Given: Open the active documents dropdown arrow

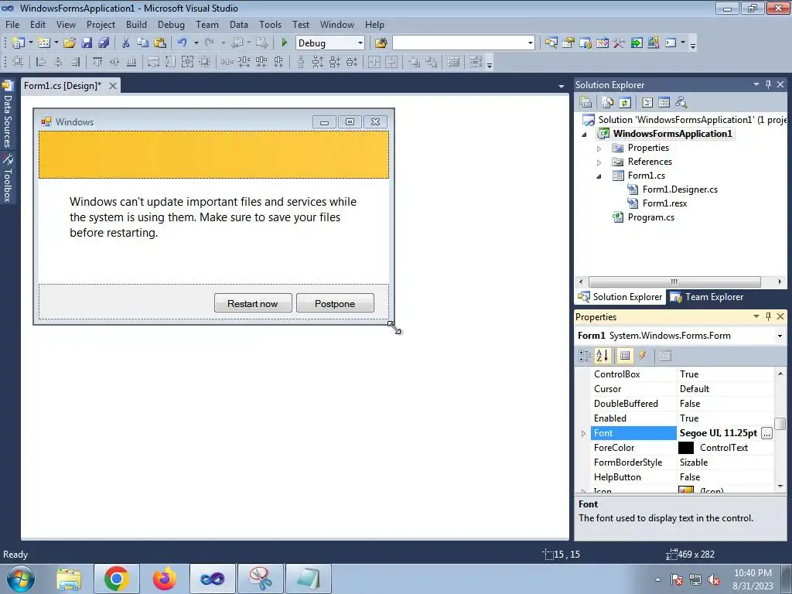Looking at the screenshot, I should [562, 87].
